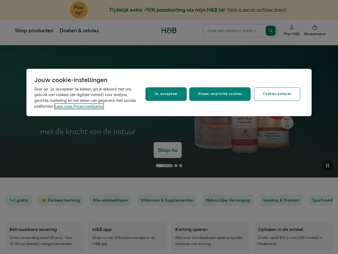Click the Shop nu banner button
Screen dimensions: 338x254
pos(168,150)
